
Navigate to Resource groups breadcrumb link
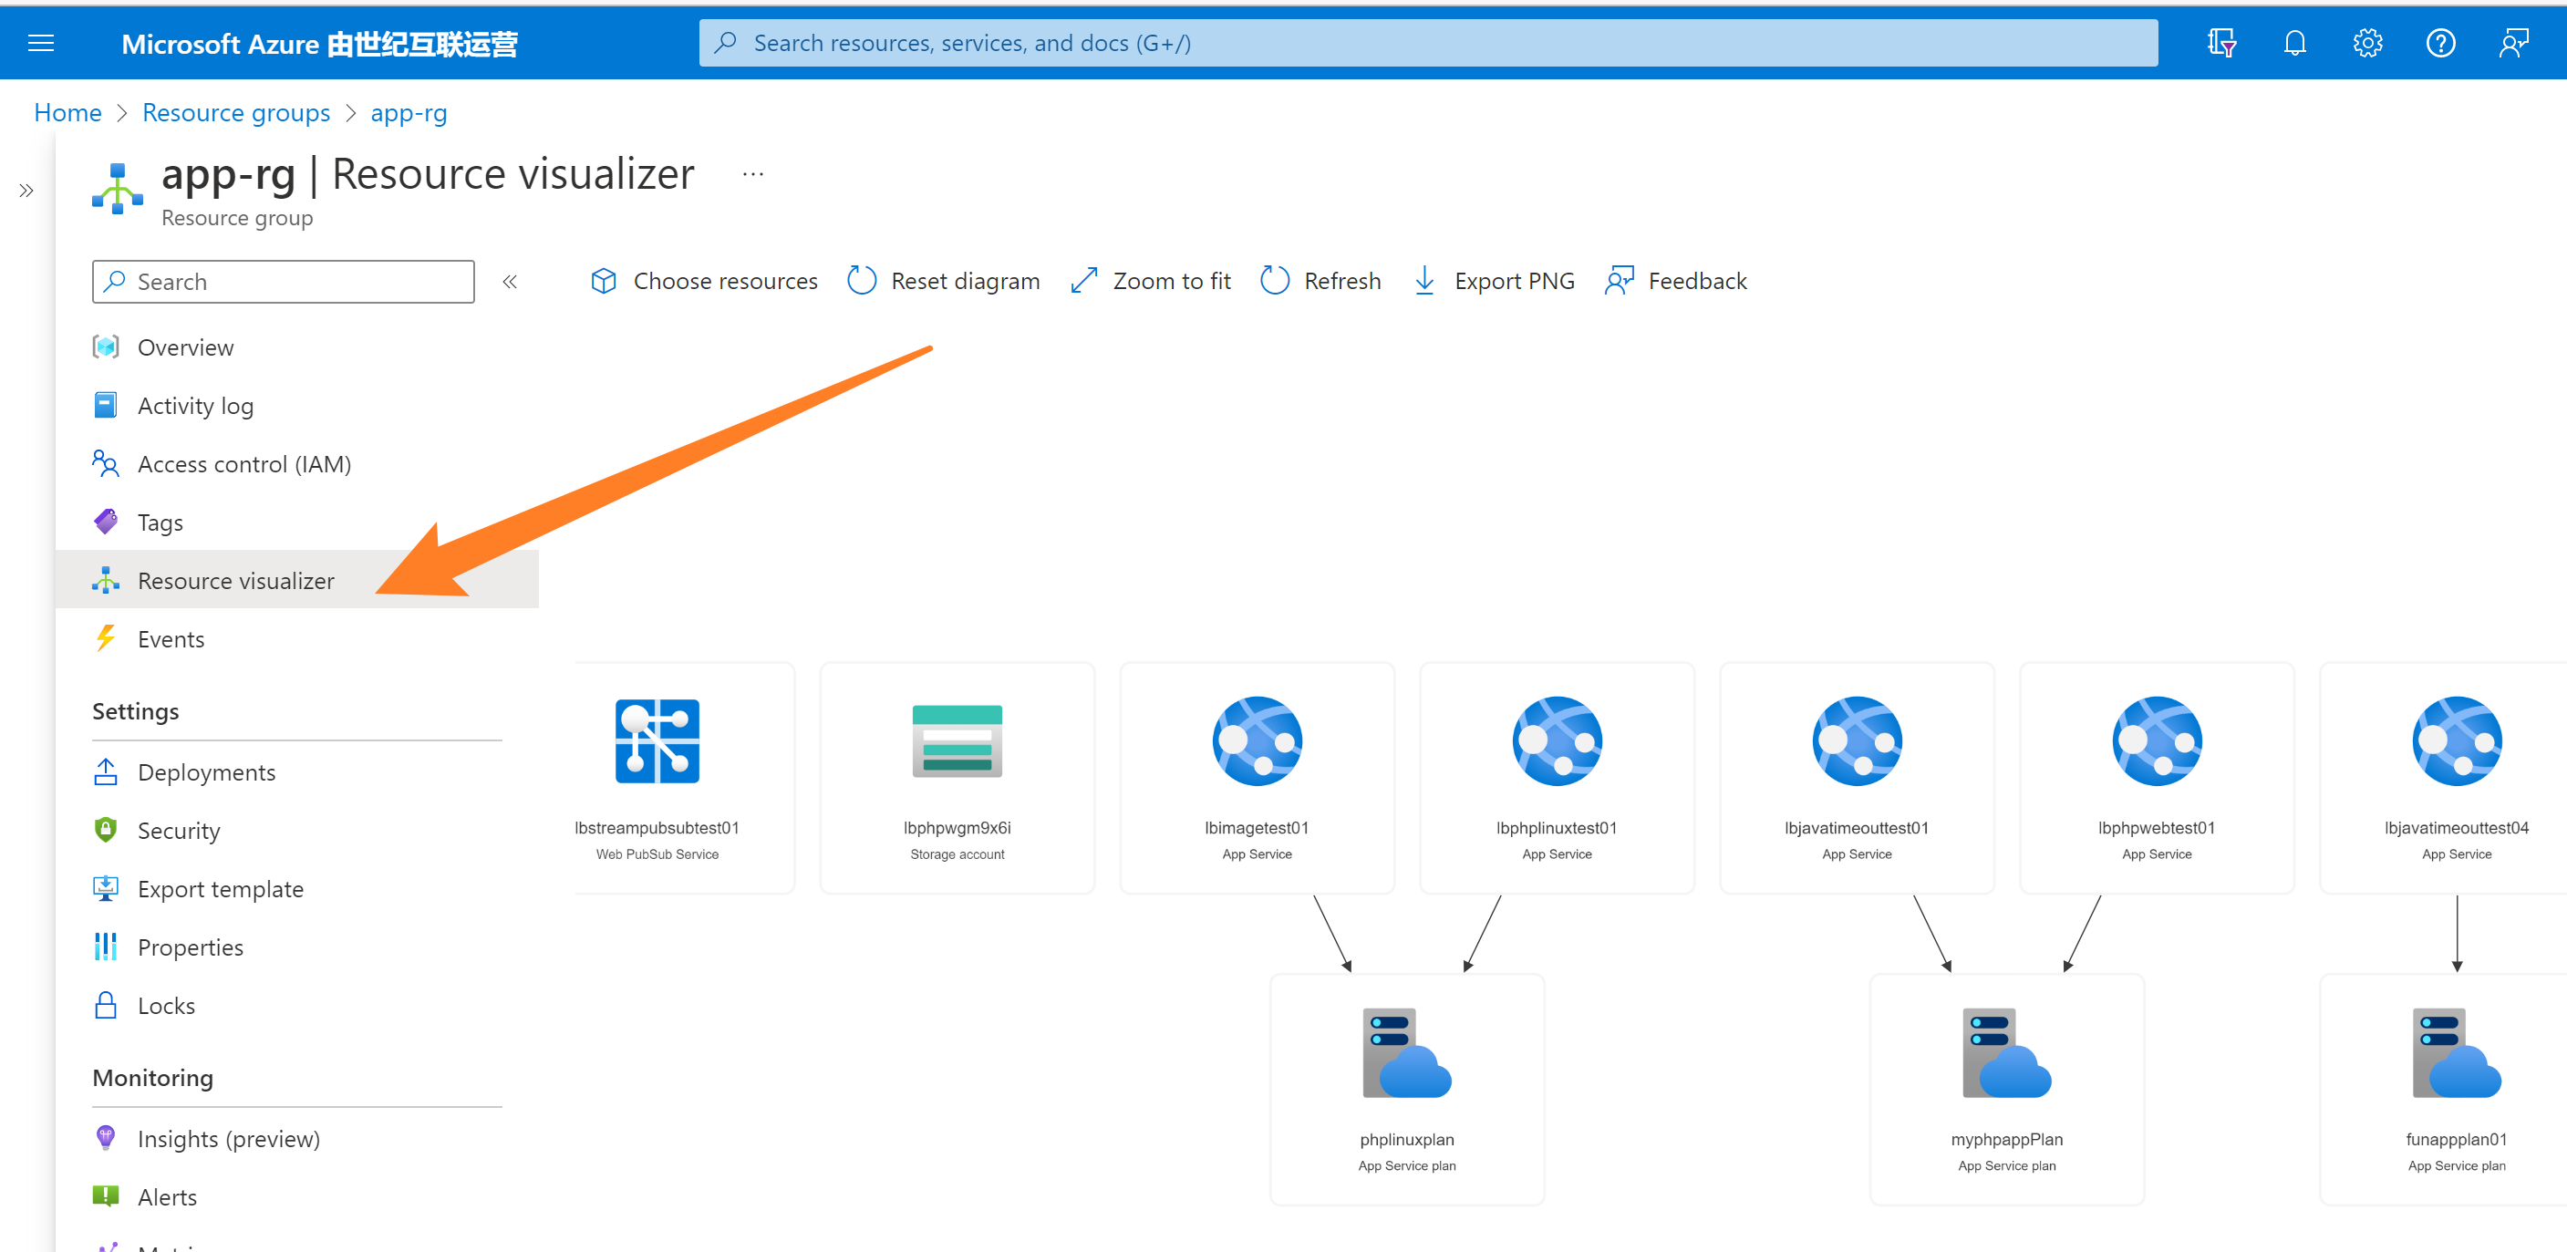click(x=236, y=113)
